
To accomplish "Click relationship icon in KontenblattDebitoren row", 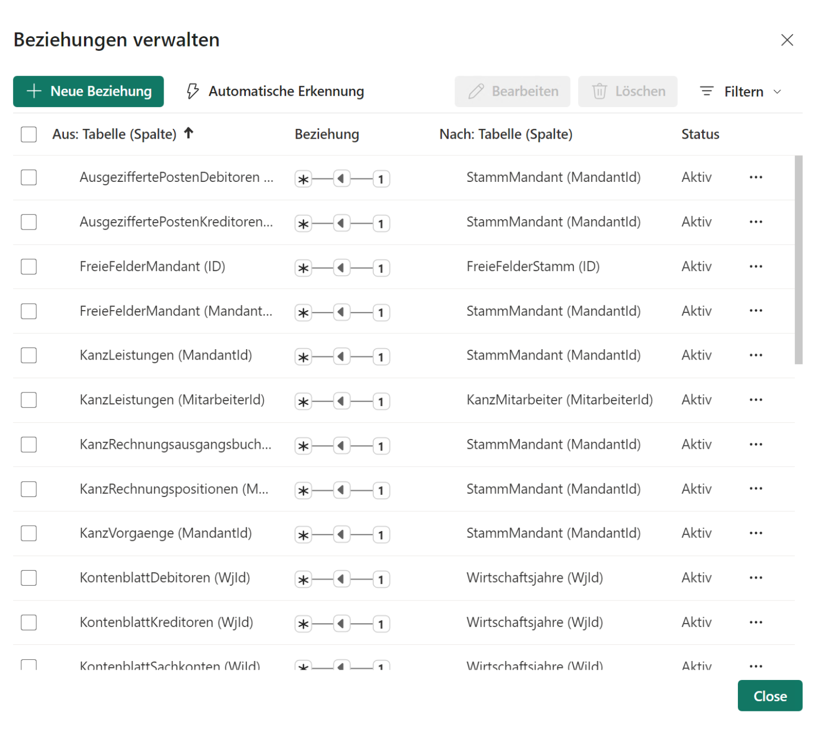I will (342, 579).
